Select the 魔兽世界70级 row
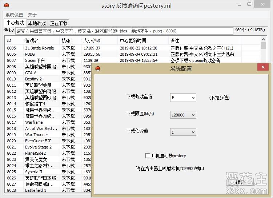 pyautogui.click(x=48, y=116)
